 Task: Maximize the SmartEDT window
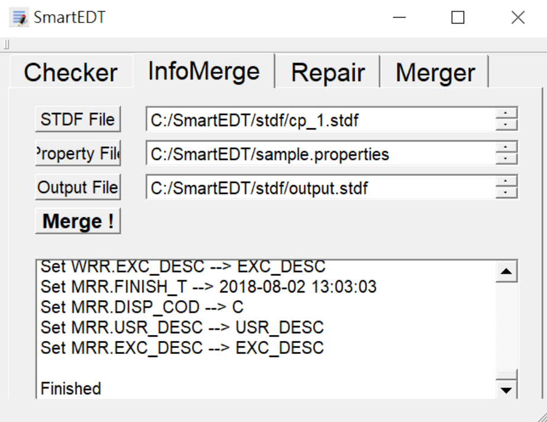458,18
